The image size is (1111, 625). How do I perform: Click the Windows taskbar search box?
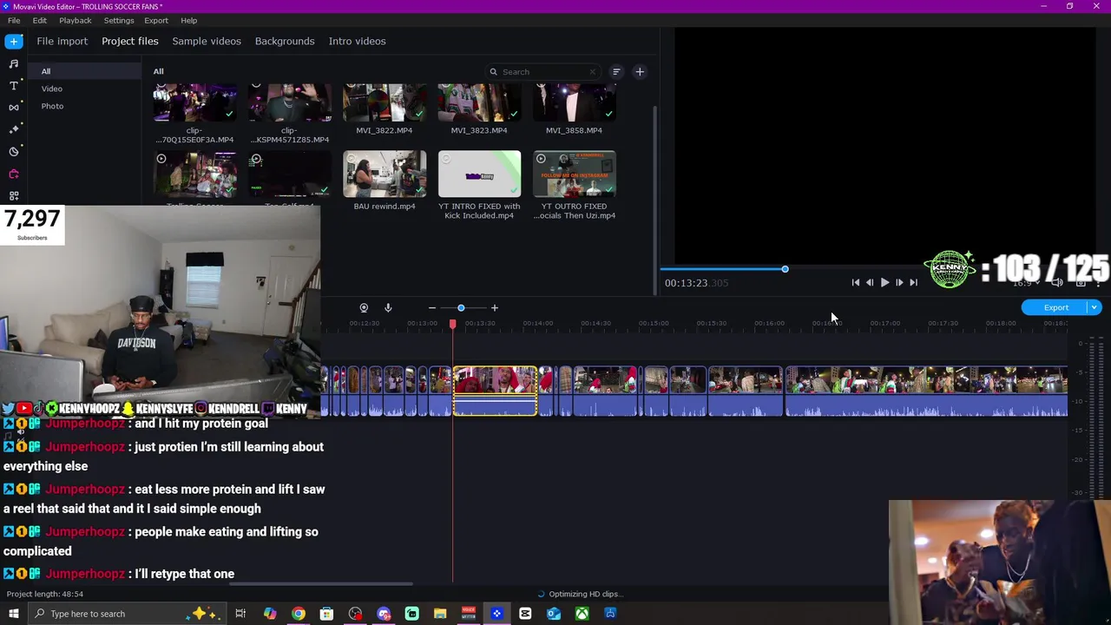point(127,614)
